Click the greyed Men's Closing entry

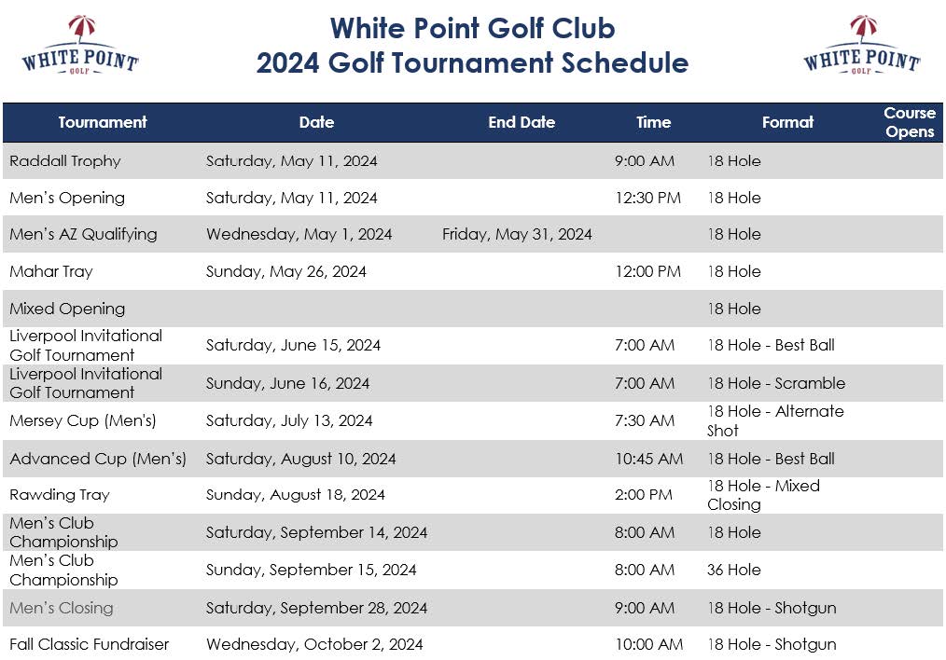pos(61,608)
